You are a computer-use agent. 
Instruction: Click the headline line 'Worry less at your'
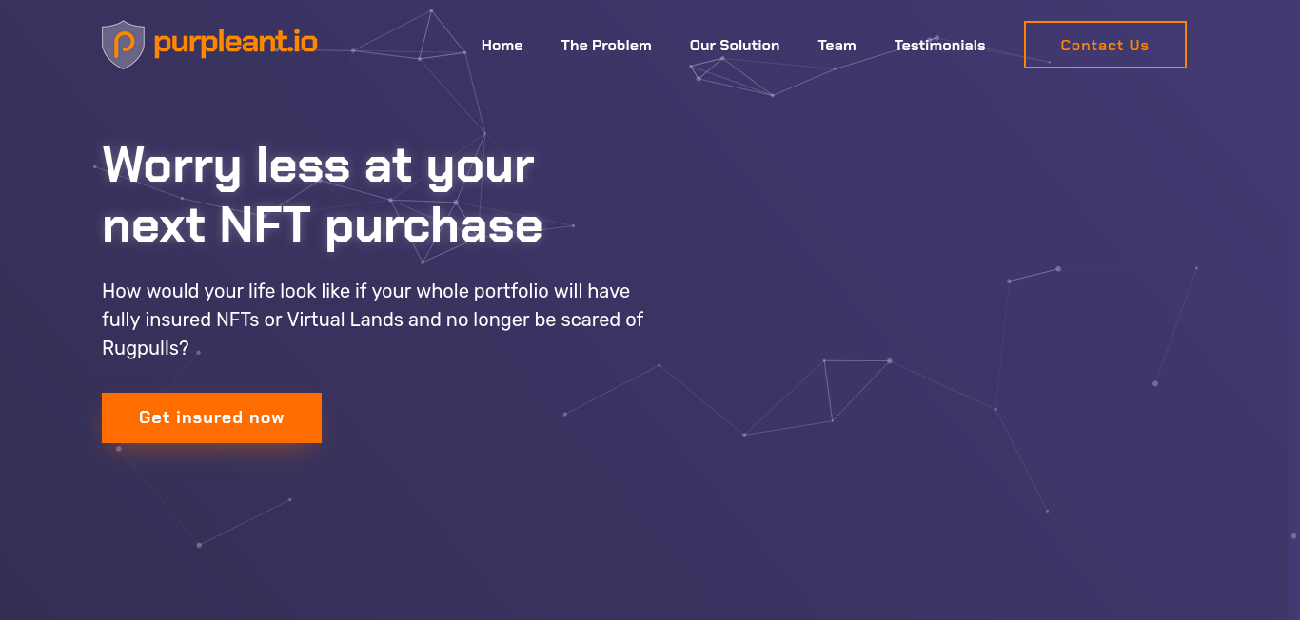pyautogui.click(x=318, y=166)
